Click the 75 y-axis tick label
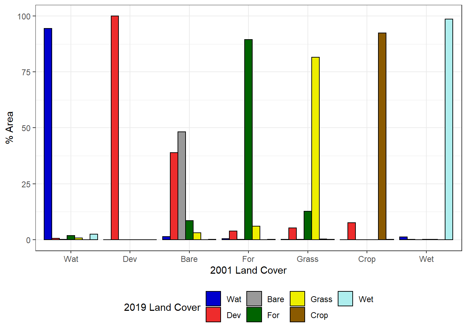467x333 pixels. [x=26, y=72]
